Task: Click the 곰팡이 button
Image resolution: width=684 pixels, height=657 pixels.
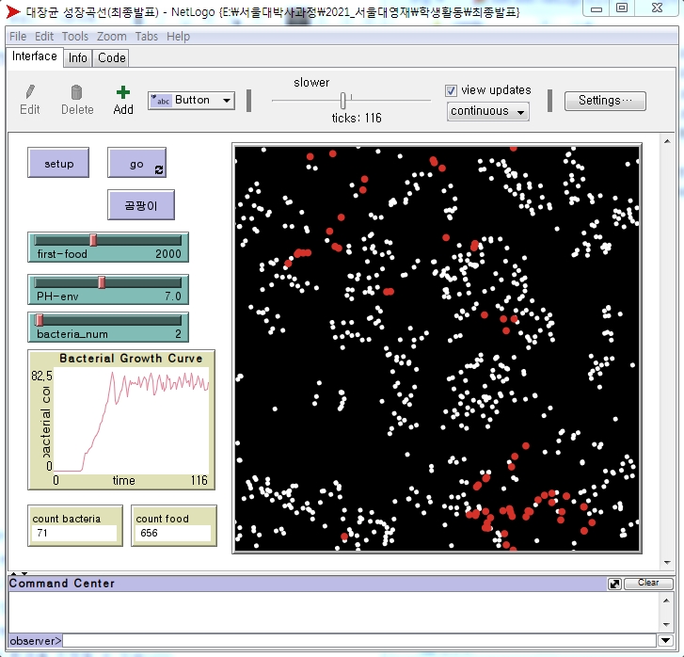Action: click(x=141, y=205)
